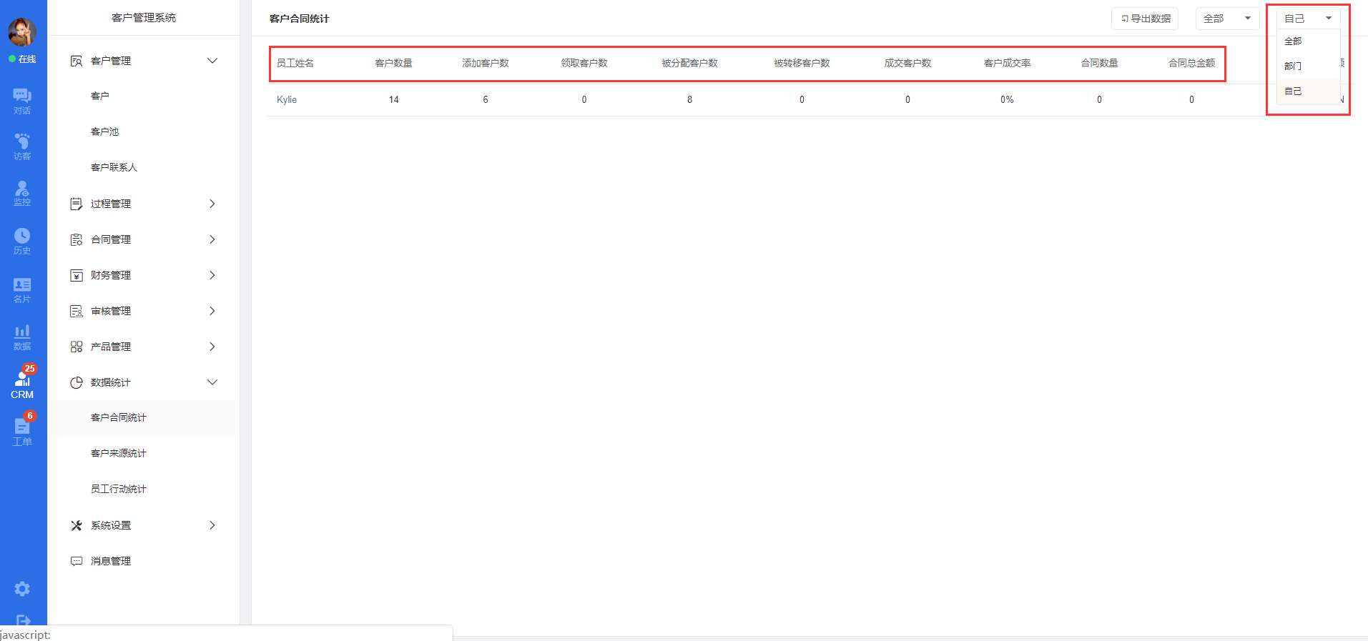
Task: Click the 在线 online status indicator
Action: click(22, 59)
